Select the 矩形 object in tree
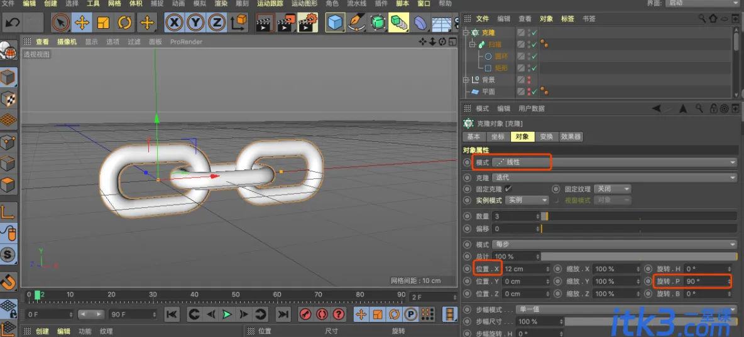744x337 pixels. click(x=501, y=68)
